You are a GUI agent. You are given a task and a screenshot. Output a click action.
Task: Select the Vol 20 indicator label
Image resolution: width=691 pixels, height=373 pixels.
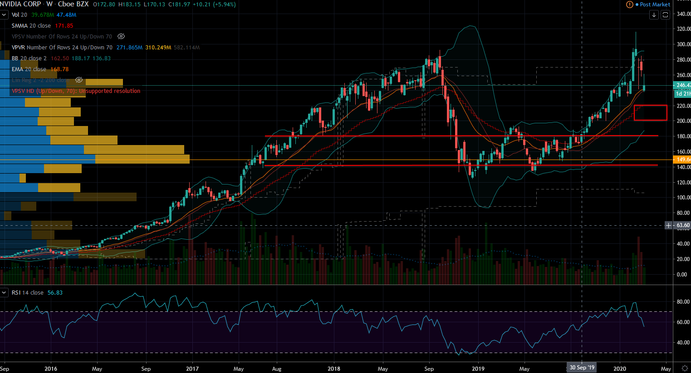(20, 15)
